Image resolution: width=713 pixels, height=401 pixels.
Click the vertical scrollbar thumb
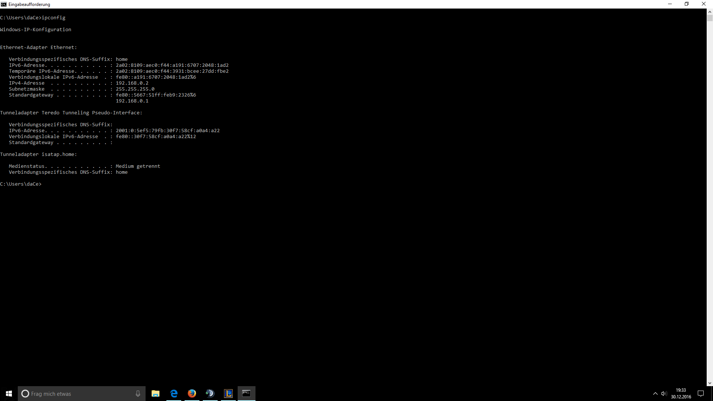tap(710, 17)
